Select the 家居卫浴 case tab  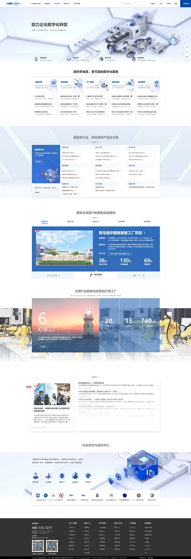[70, 222]
